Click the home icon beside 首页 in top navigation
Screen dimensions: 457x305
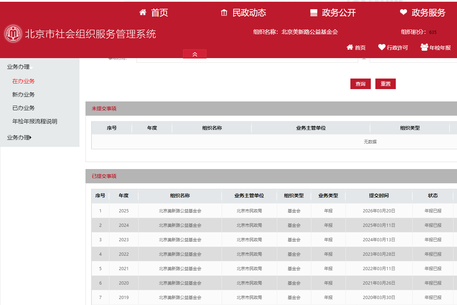tap(143, 13)
